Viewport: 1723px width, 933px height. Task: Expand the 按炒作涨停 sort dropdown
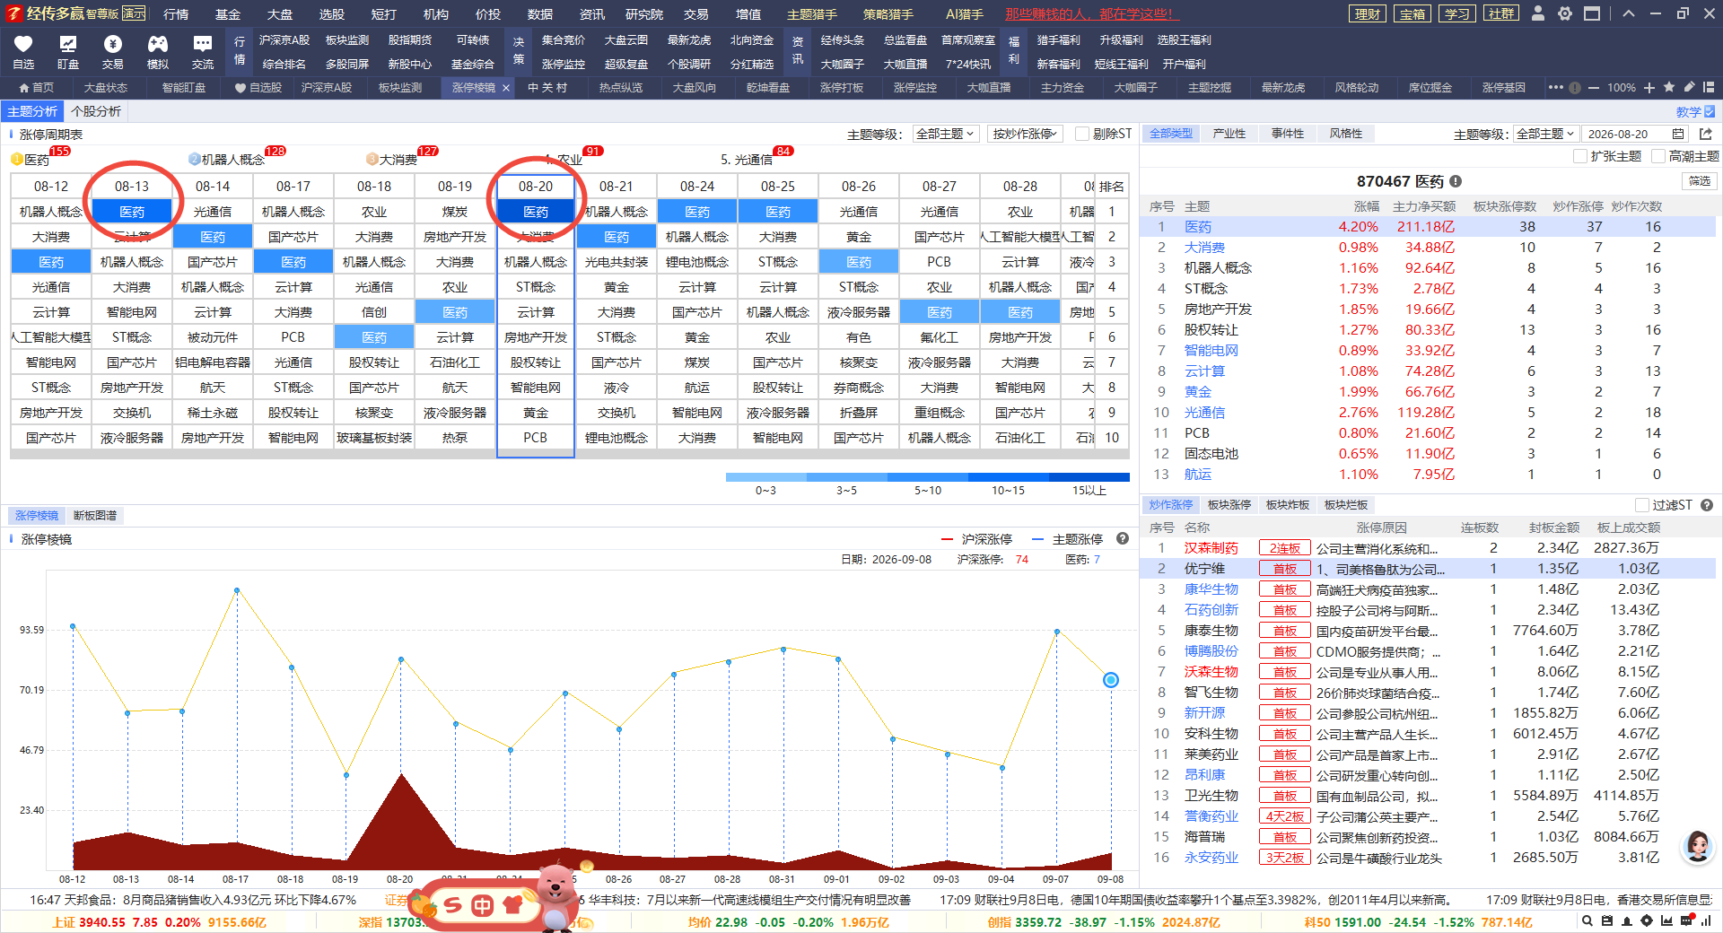click(1026, 134)
